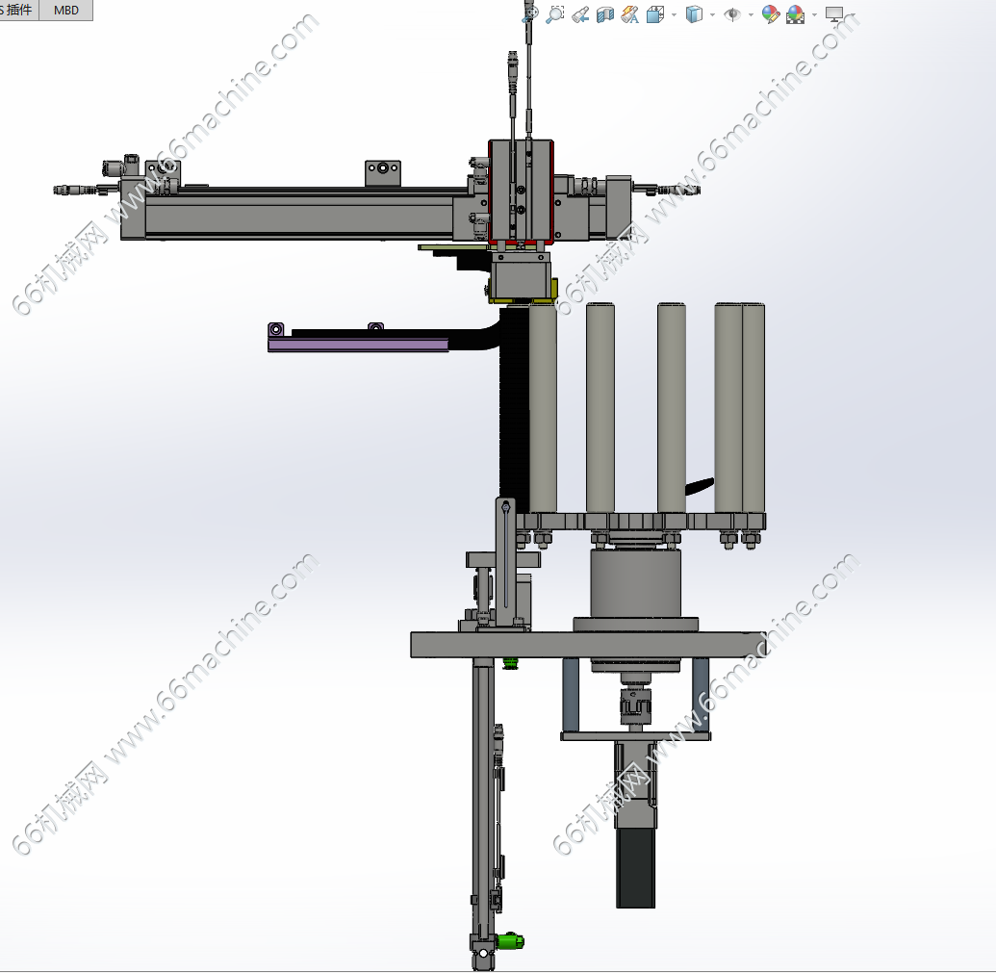The width and height of the screenshot is (996, 973).
Task: Toggle Hide/Show Items eye icon
Action: click(x=732, y=14)
